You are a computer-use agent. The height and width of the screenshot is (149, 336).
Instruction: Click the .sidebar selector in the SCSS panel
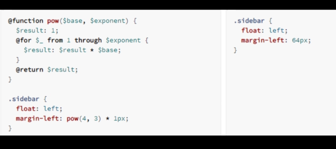pyautogui.click(x=24, y=99)
